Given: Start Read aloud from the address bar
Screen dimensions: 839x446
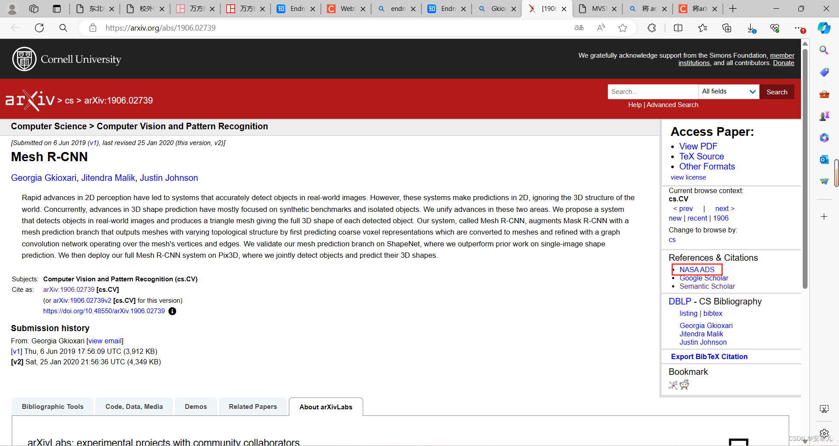Looking at the screenshot, I should (x=601, y=28).
